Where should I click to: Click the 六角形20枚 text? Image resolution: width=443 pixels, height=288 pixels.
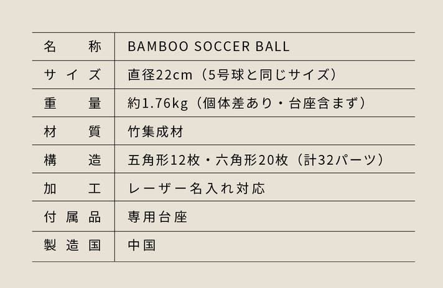click(251, 160)
